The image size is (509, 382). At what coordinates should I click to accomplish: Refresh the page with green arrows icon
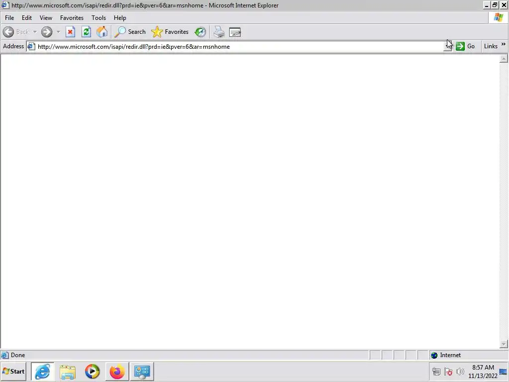[86, 32]
